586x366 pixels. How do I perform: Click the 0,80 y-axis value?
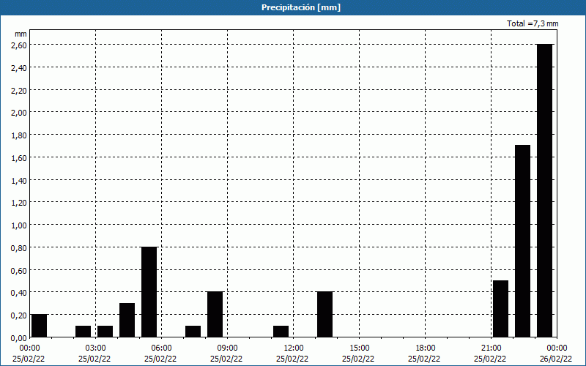[x=19, y=248]
